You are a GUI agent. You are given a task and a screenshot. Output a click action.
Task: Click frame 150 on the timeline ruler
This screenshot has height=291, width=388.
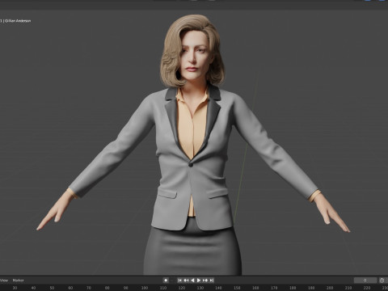(237, 288)
